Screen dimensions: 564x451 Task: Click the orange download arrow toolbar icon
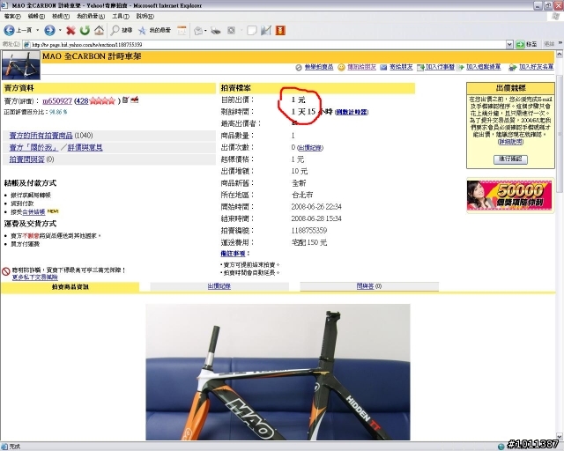pyautogui.click(x=280, y=31)
